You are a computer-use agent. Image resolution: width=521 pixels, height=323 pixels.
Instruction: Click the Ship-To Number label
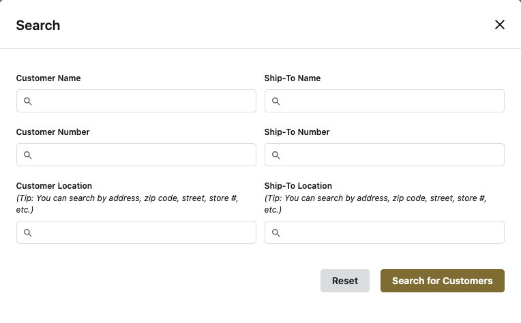[x=297, y=132]
